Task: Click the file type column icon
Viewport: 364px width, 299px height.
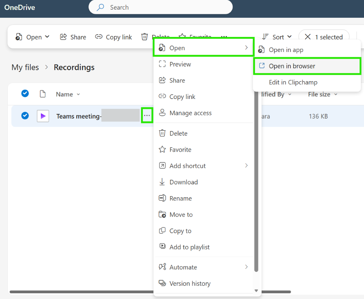Action: click(43, 94)
